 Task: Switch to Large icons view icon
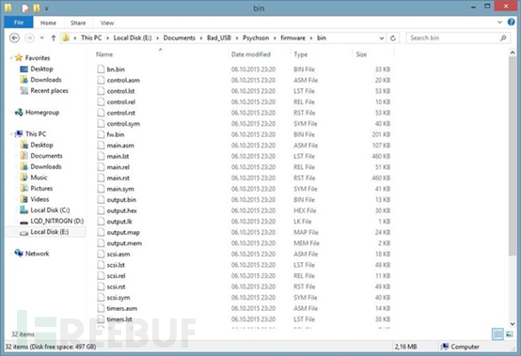click(509, 334)
